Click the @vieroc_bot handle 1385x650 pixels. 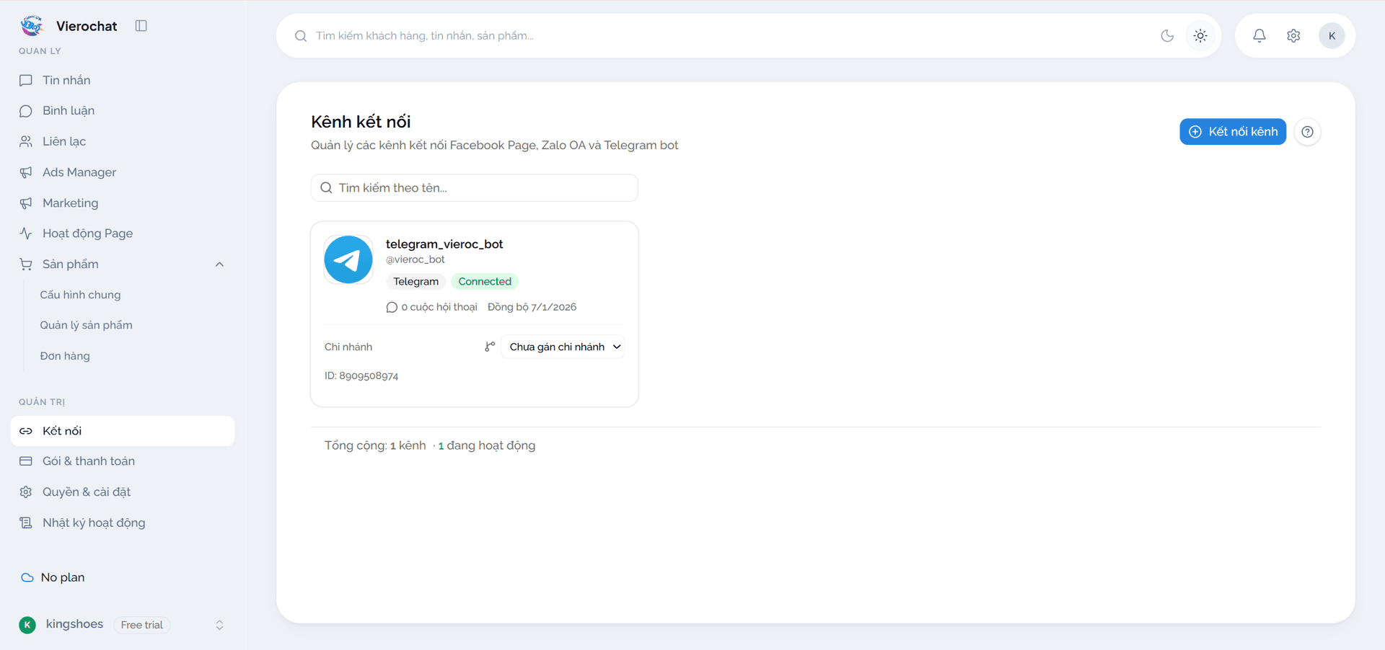coord(415,259)
